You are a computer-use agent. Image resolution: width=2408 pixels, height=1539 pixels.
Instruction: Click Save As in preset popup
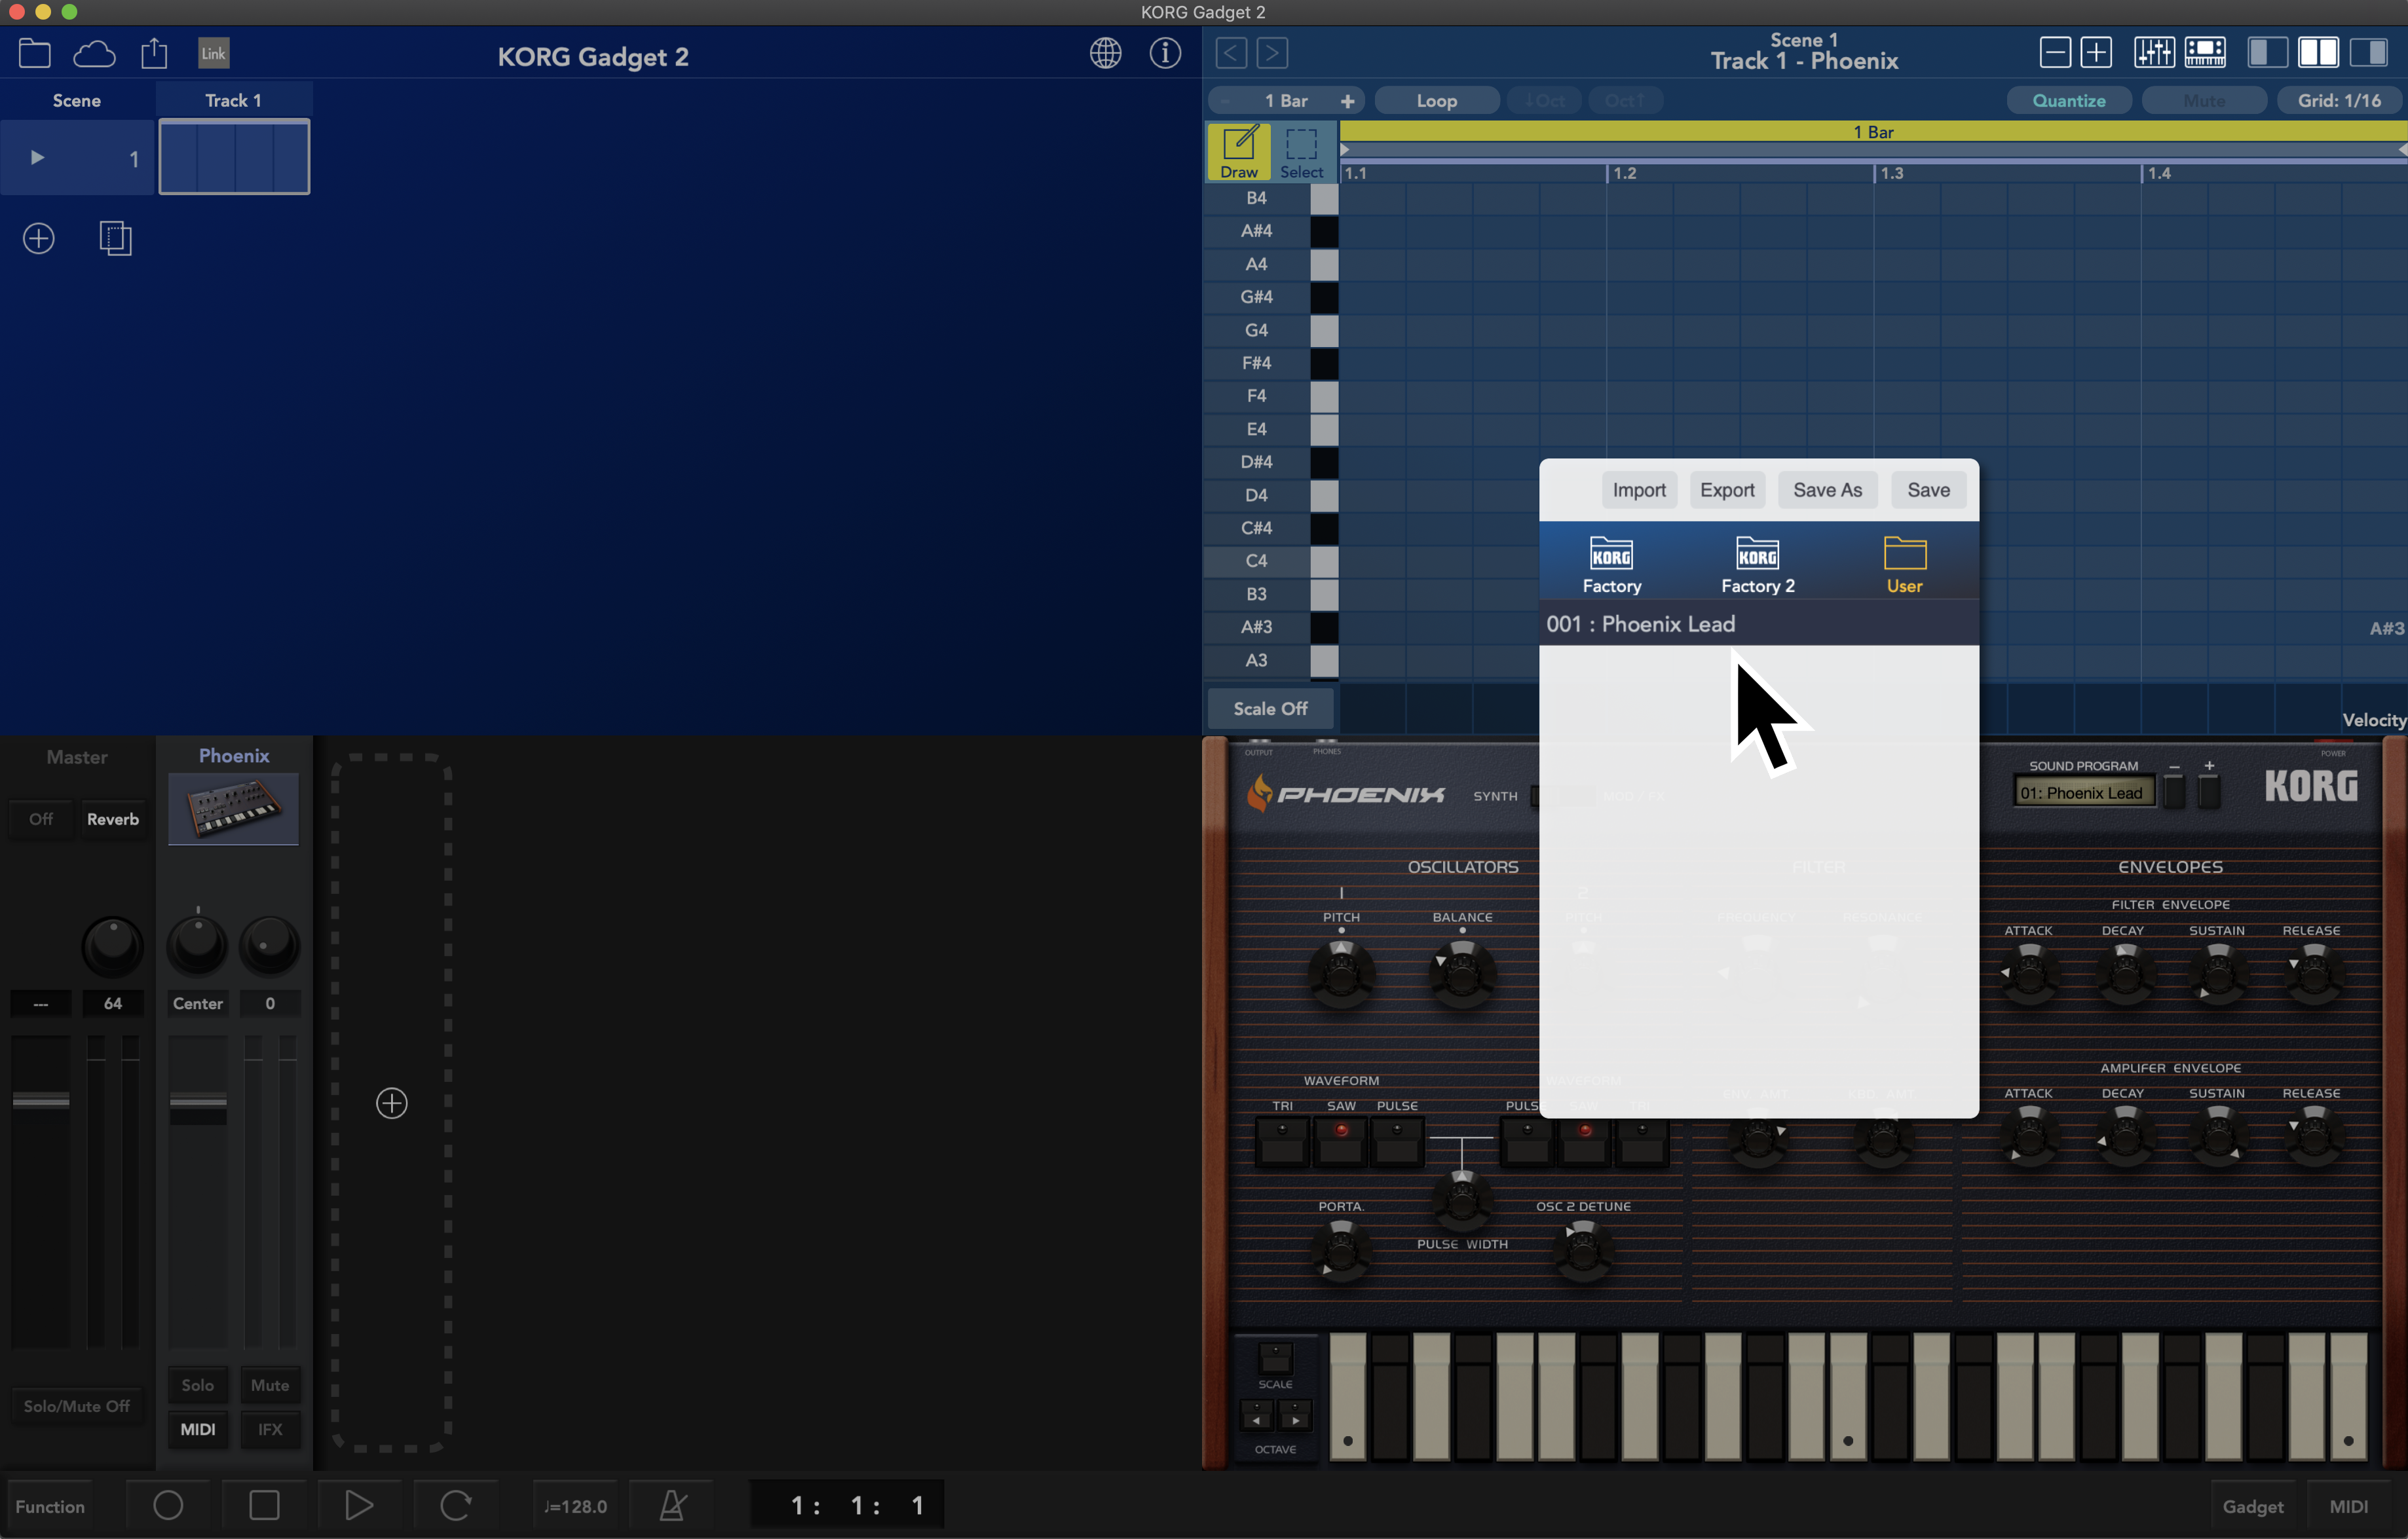(x=1827, y=490)
